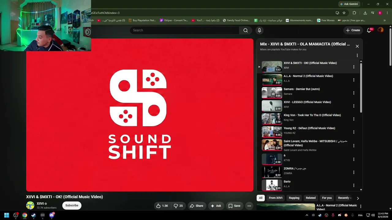Focus the YouTube search field

[x=184, y=30]
